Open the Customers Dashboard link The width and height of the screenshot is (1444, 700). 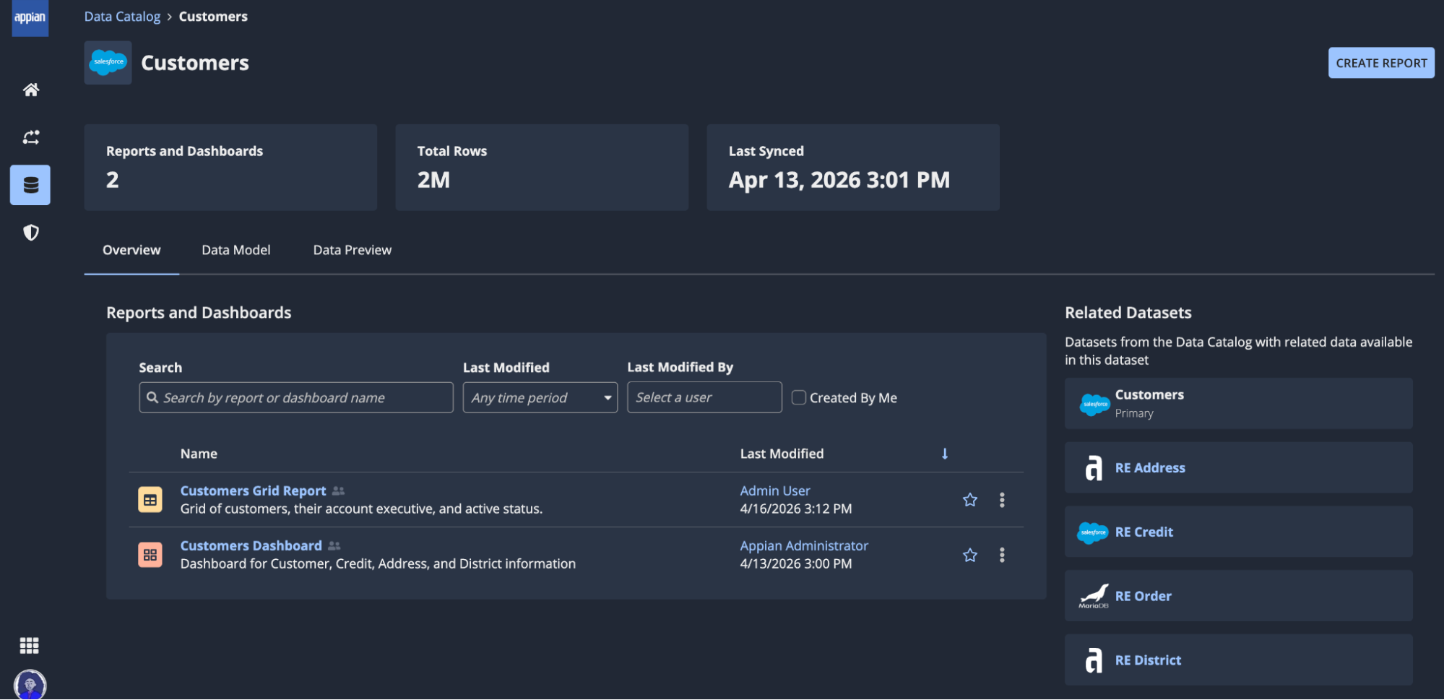(251, 545)
